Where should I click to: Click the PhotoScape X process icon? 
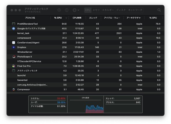click(14, 57)
